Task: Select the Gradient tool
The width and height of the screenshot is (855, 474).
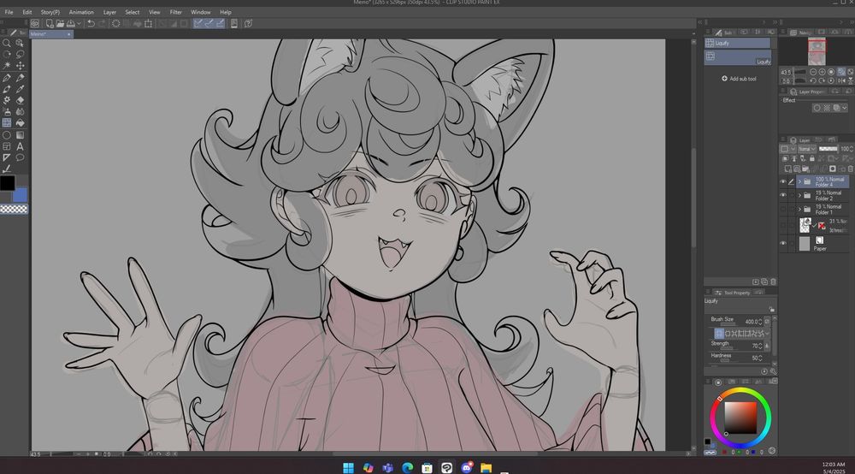Action: tap(21, 134)
